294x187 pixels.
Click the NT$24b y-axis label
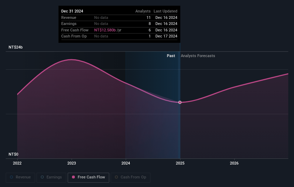click(x=15, y=47)
